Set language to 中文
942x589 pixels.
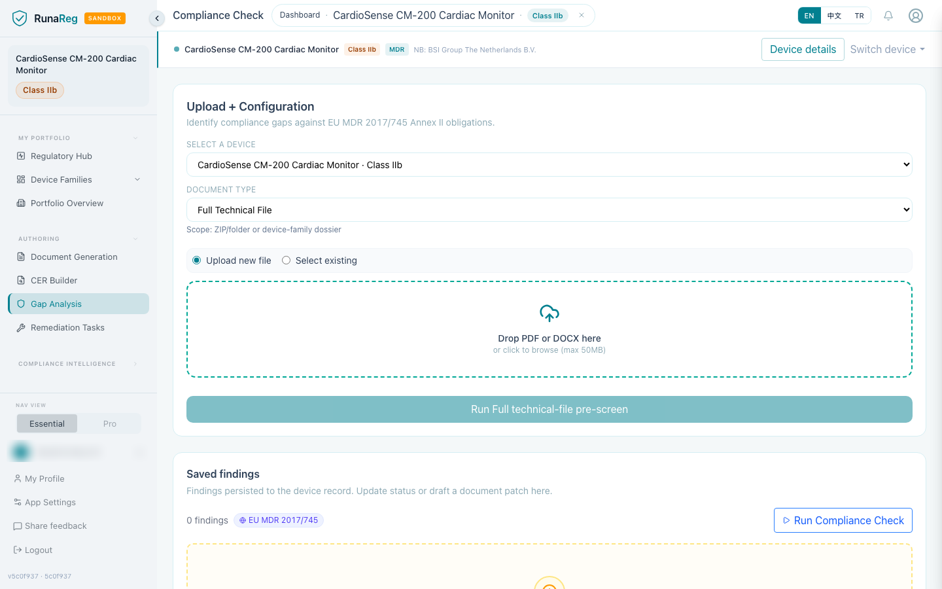[834, 16]
